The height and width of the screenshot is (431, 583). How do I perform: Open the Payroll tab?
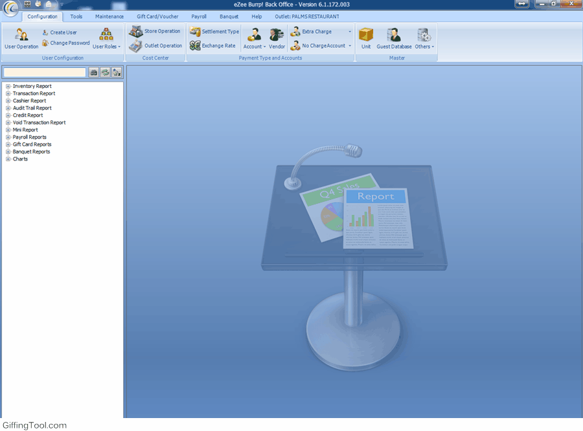click(199, 16)
